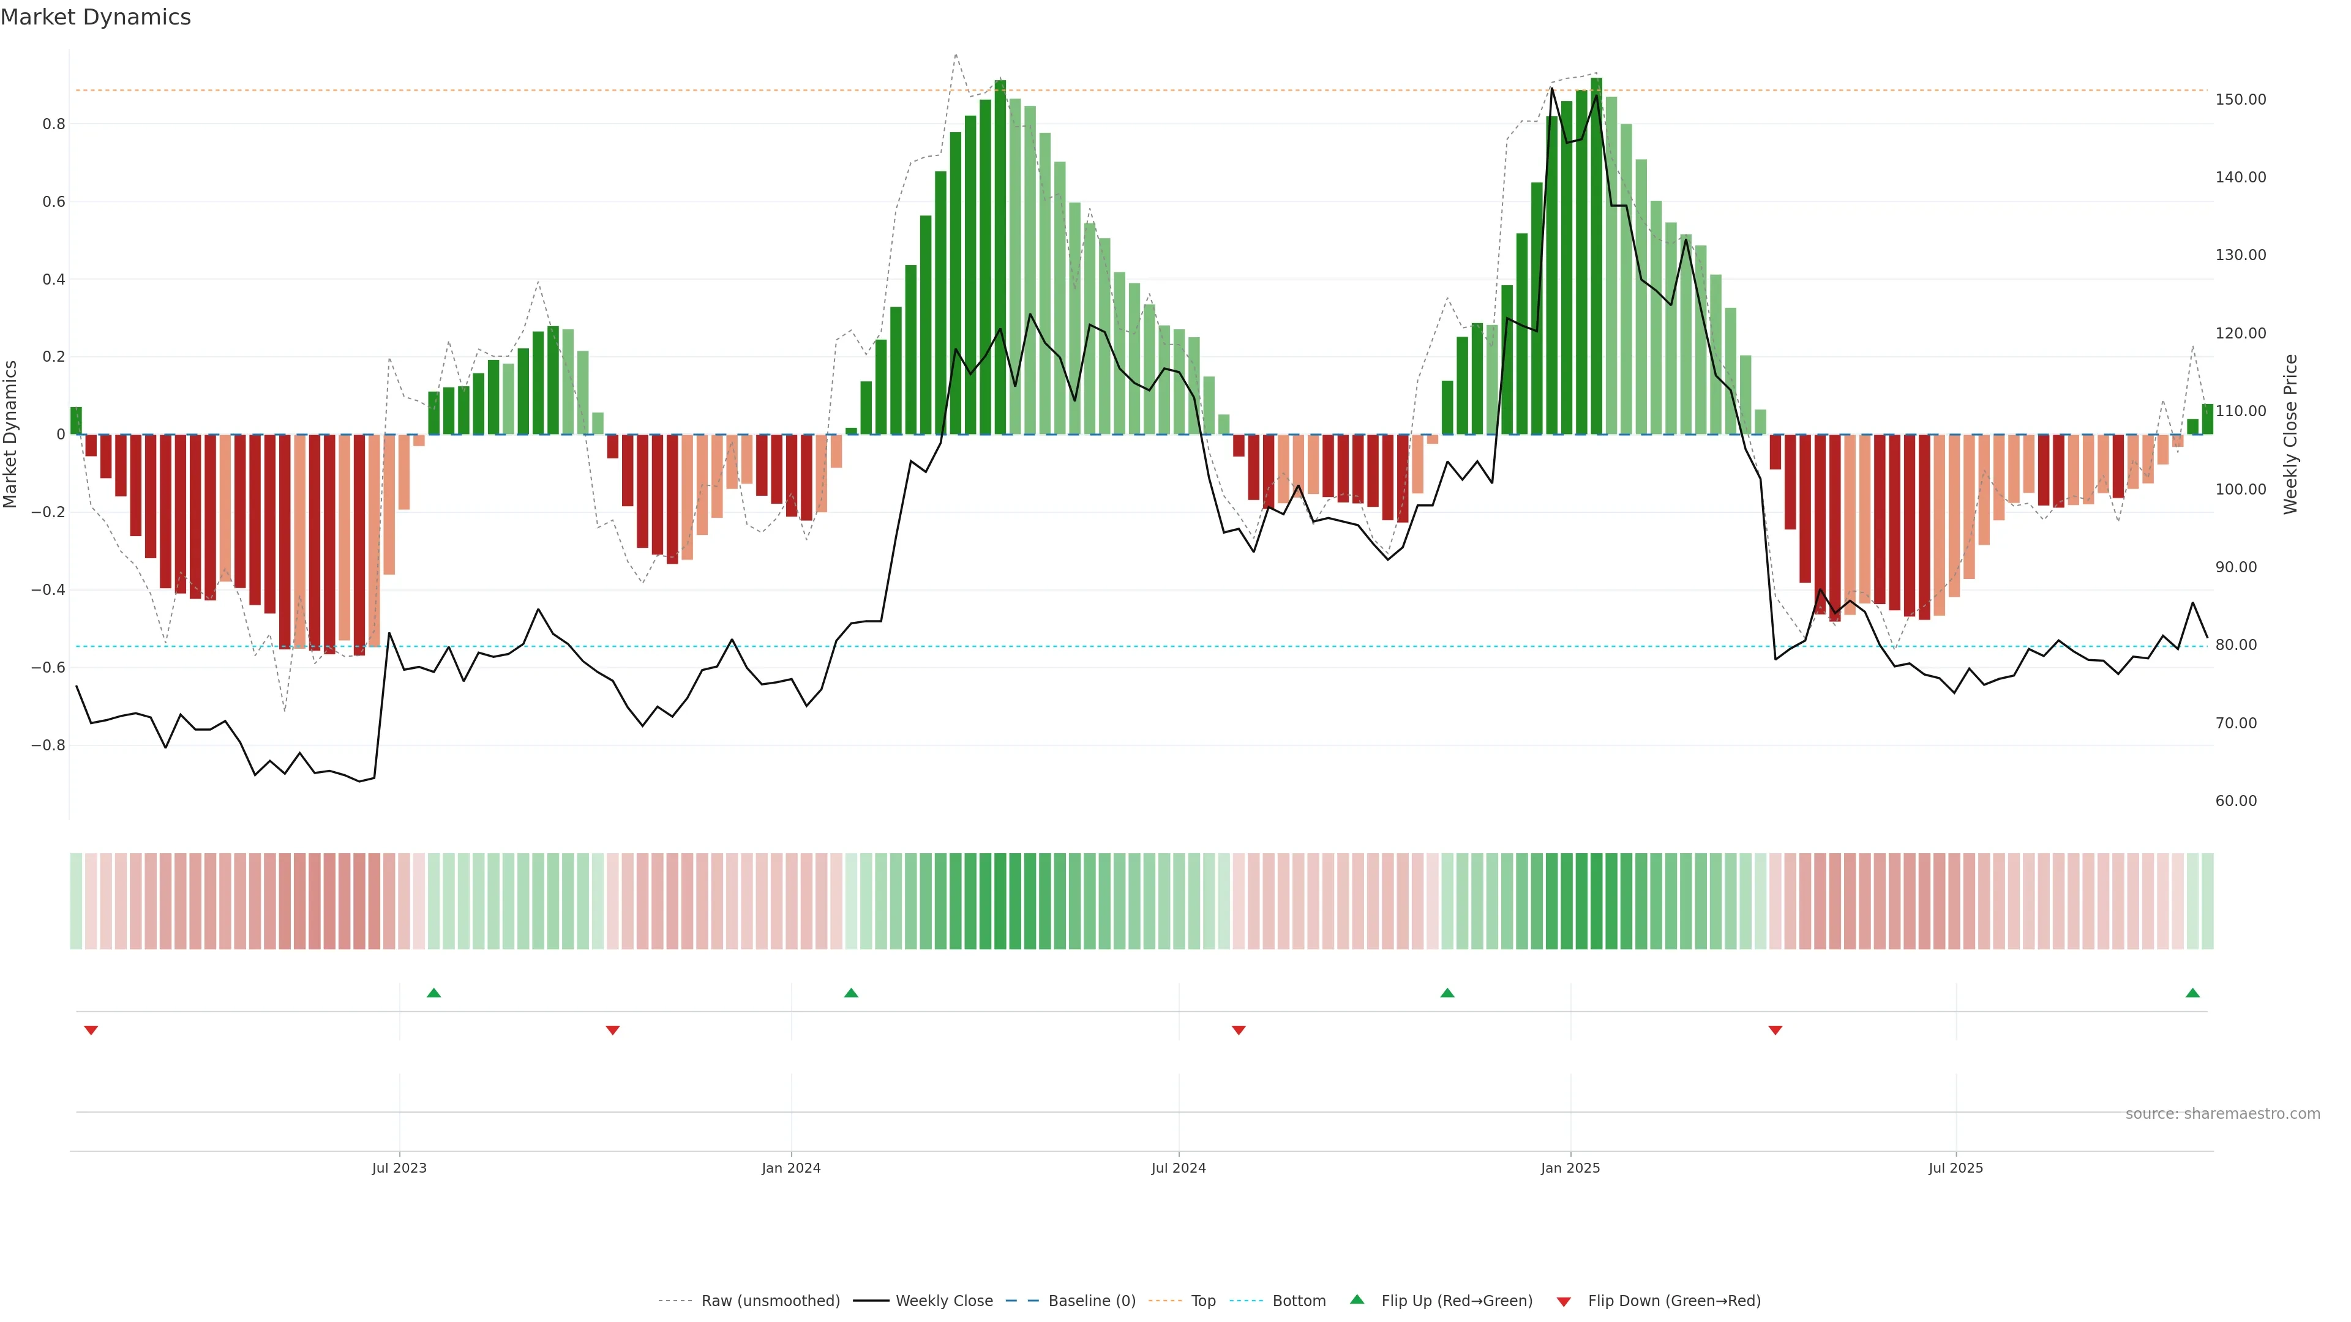Toggle the Baseline (0) legend entry

pyautogui.click(x=1092, y=1300)
